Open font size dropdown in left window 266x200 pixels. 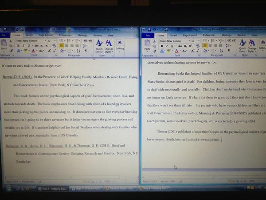tap(55, 40)
